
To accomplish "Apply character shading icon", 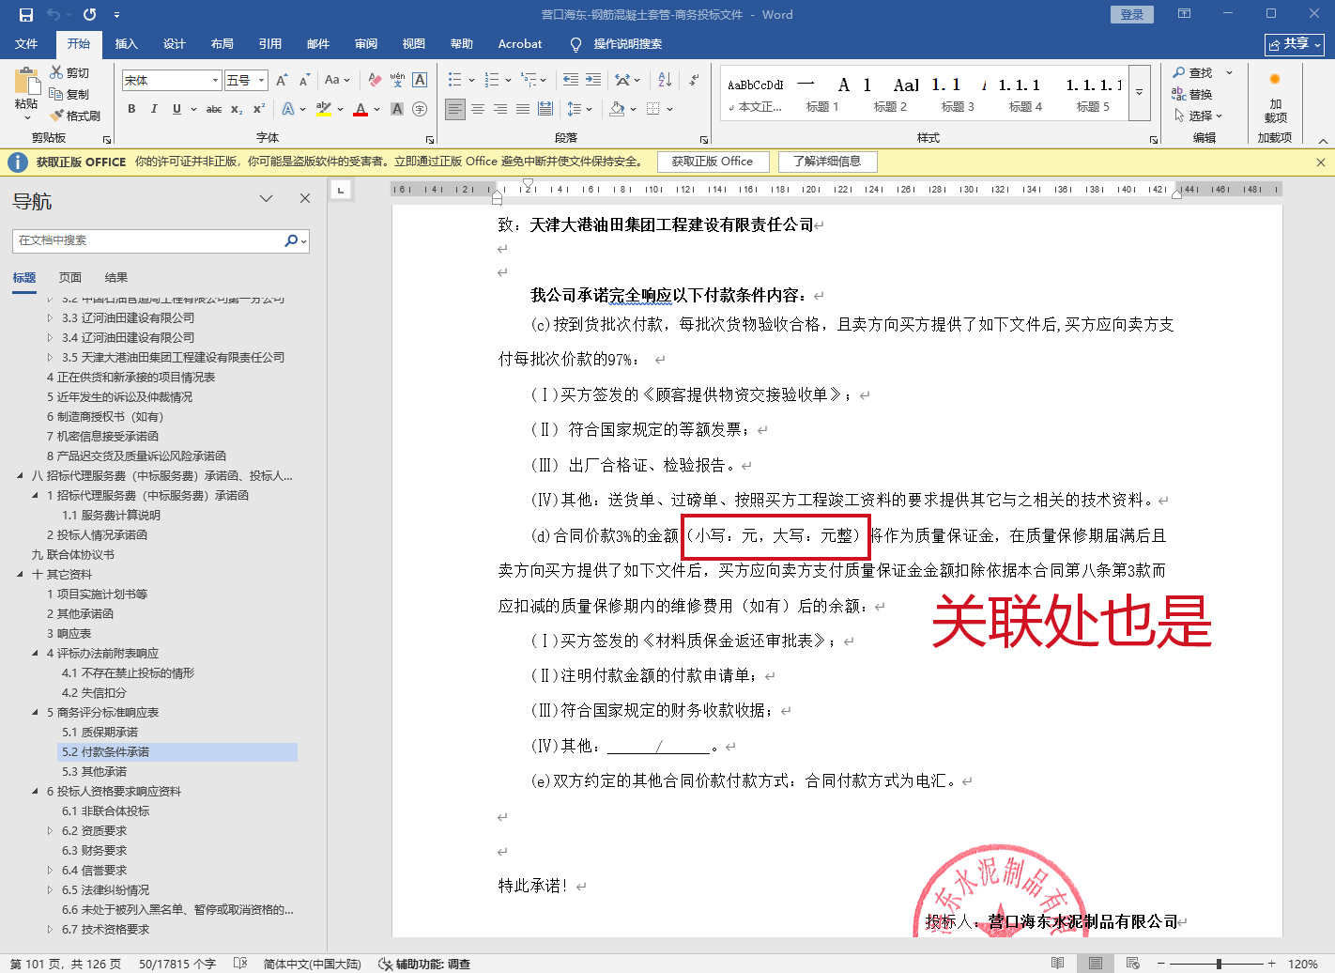I will point(397,109).
